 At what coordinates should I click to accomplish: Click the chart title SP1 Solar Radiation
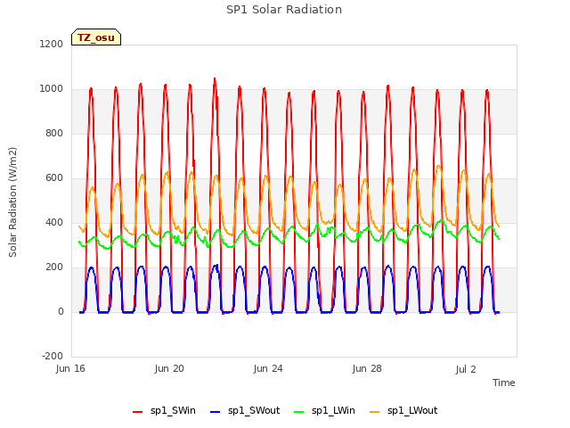[284, 10]
